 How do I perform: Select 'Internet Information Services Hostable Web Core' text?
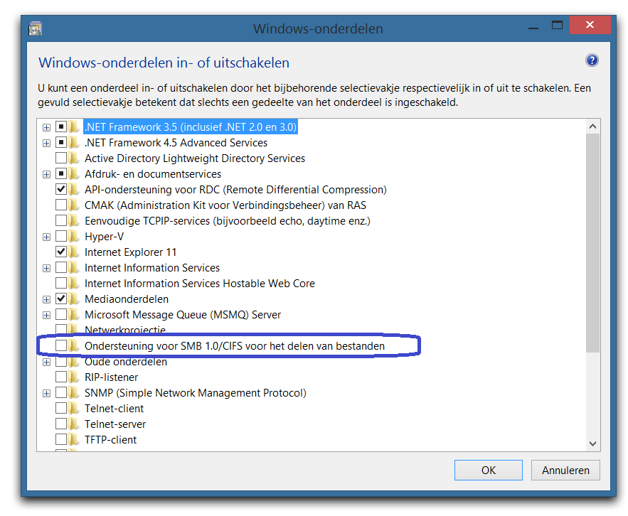coord(200,284)
